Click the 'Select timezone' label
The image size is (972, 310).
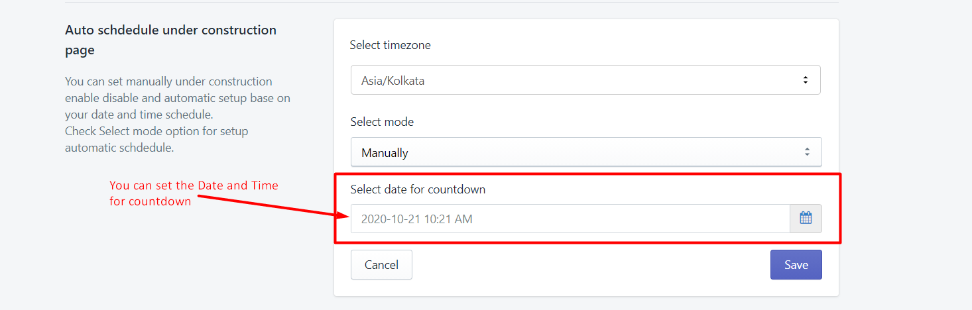[x=391, y=45]
